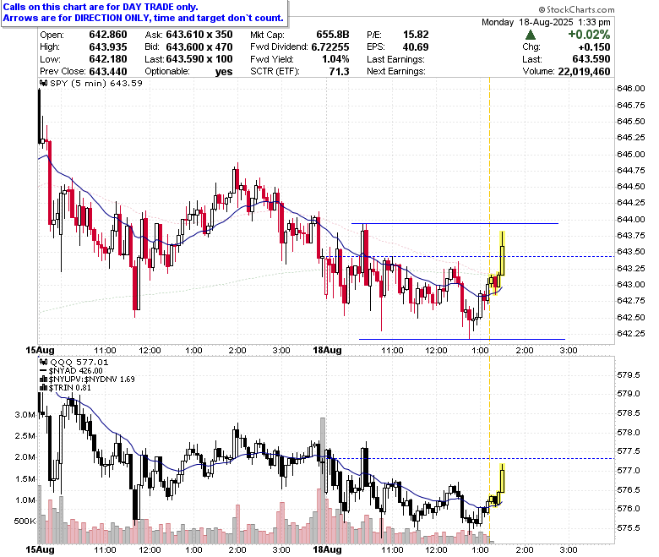Click the P/E value 15.82

[x=416, y=35]
